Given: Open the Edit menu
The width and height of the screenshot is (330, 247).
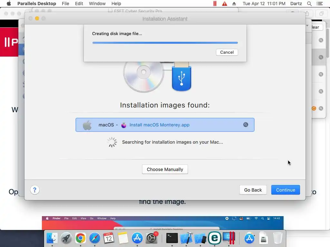Looking at the screenshot, I should (x=79, y=4).
